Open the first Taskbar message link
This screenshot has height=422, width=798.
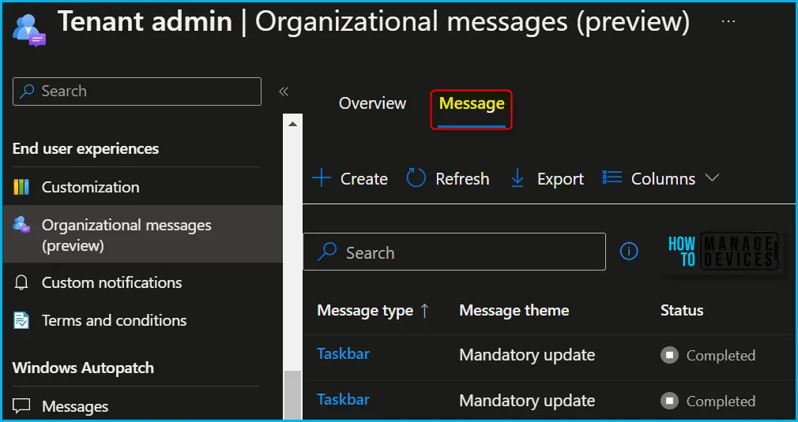[343, 353]
